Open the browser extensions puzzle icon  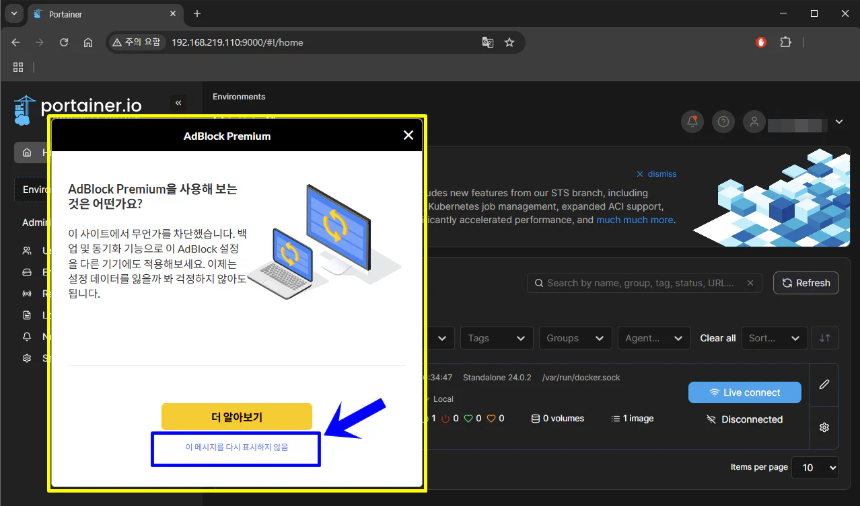pos(785,42)
